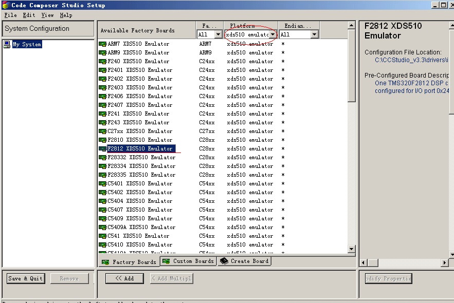Screen dimensions: 454x303
Task: Pick the C5404 XDS510 Emulator board icon
Action: [x=102, y=201]
